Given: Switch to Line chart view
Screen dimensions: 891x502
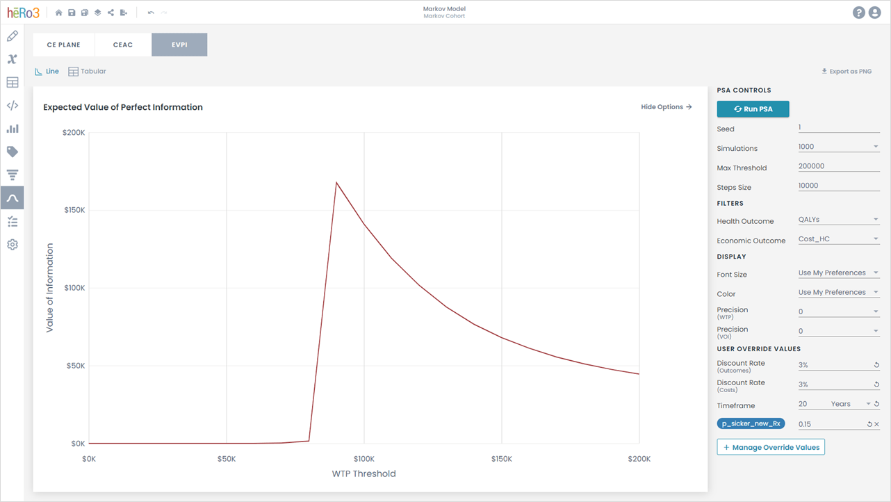Looking at the screenshot, I should coord(47,71).
